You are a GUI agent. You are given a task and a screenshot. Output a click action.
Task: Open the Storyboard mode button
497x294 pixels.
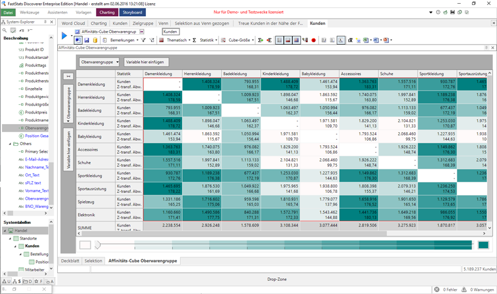(x=132, y=12)
